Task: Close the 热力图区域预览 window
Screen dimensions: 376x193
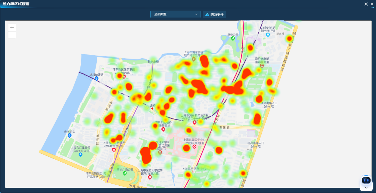Action: point(372,4)
